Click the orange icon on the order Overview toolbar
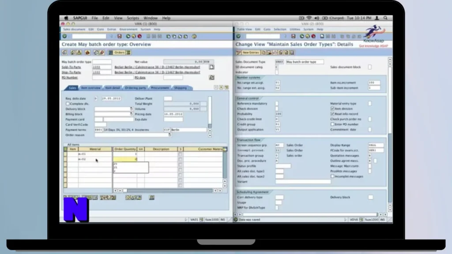This screenshot has height=254, width=452. click(x=87, y=52)
